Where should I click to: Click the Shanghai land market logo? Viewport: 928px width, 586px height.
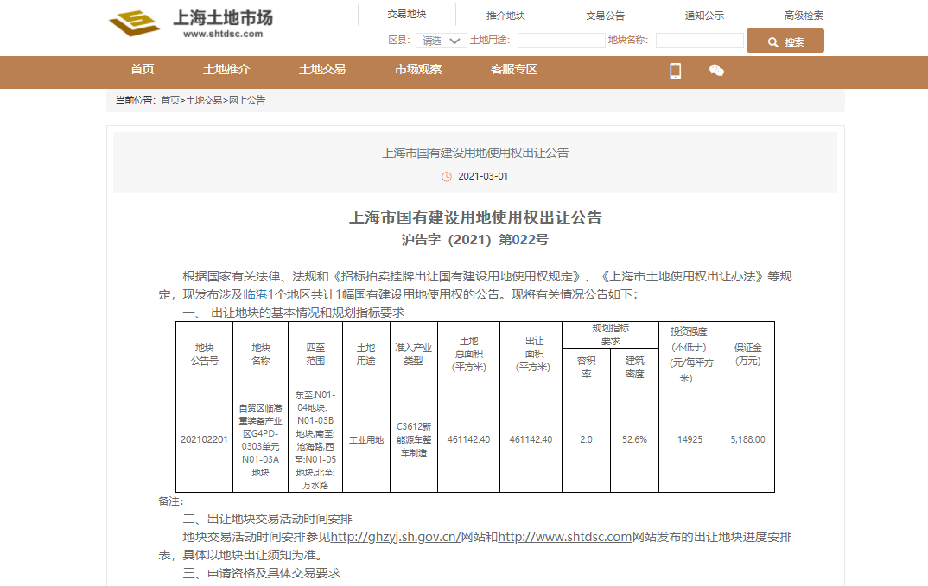pos(191,23)
